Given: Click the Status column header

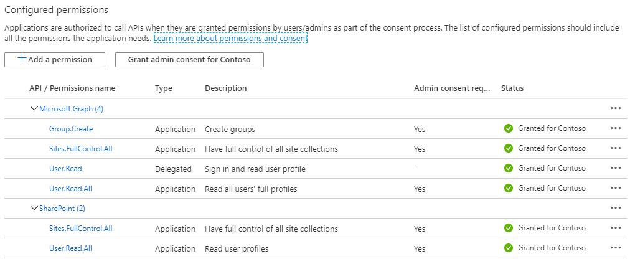Looking at the screenshot, I should [512, 88].
